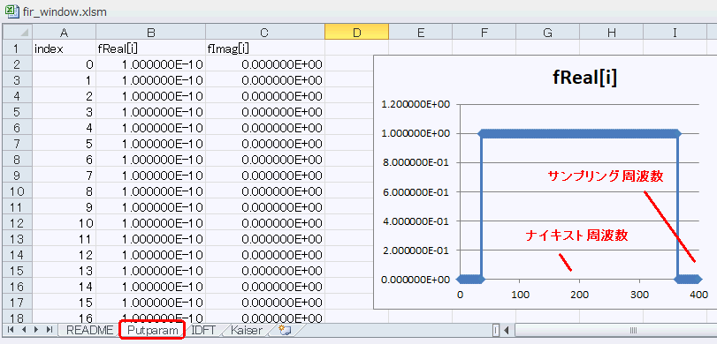Click the 'fReal[i]' header cell in column B
This screenshot has height=344, width=717.
point(151,49)
